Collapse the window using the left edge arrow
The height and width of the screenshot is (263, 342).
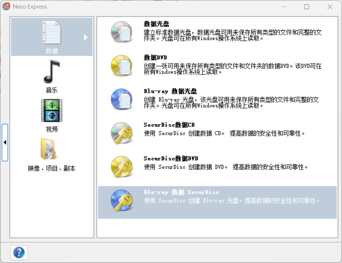5,143
